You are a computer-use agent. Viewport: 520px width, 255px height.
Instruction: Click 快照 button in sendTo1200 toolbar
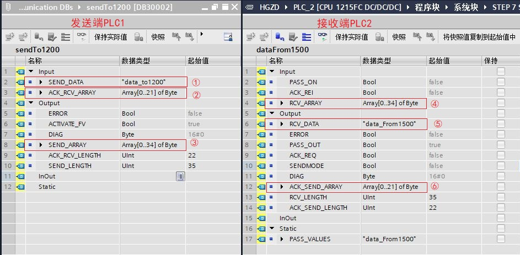pos(158,37)
